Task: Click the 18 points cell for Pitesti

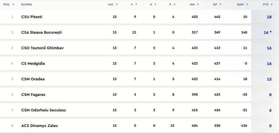Action: pos(269,17)
